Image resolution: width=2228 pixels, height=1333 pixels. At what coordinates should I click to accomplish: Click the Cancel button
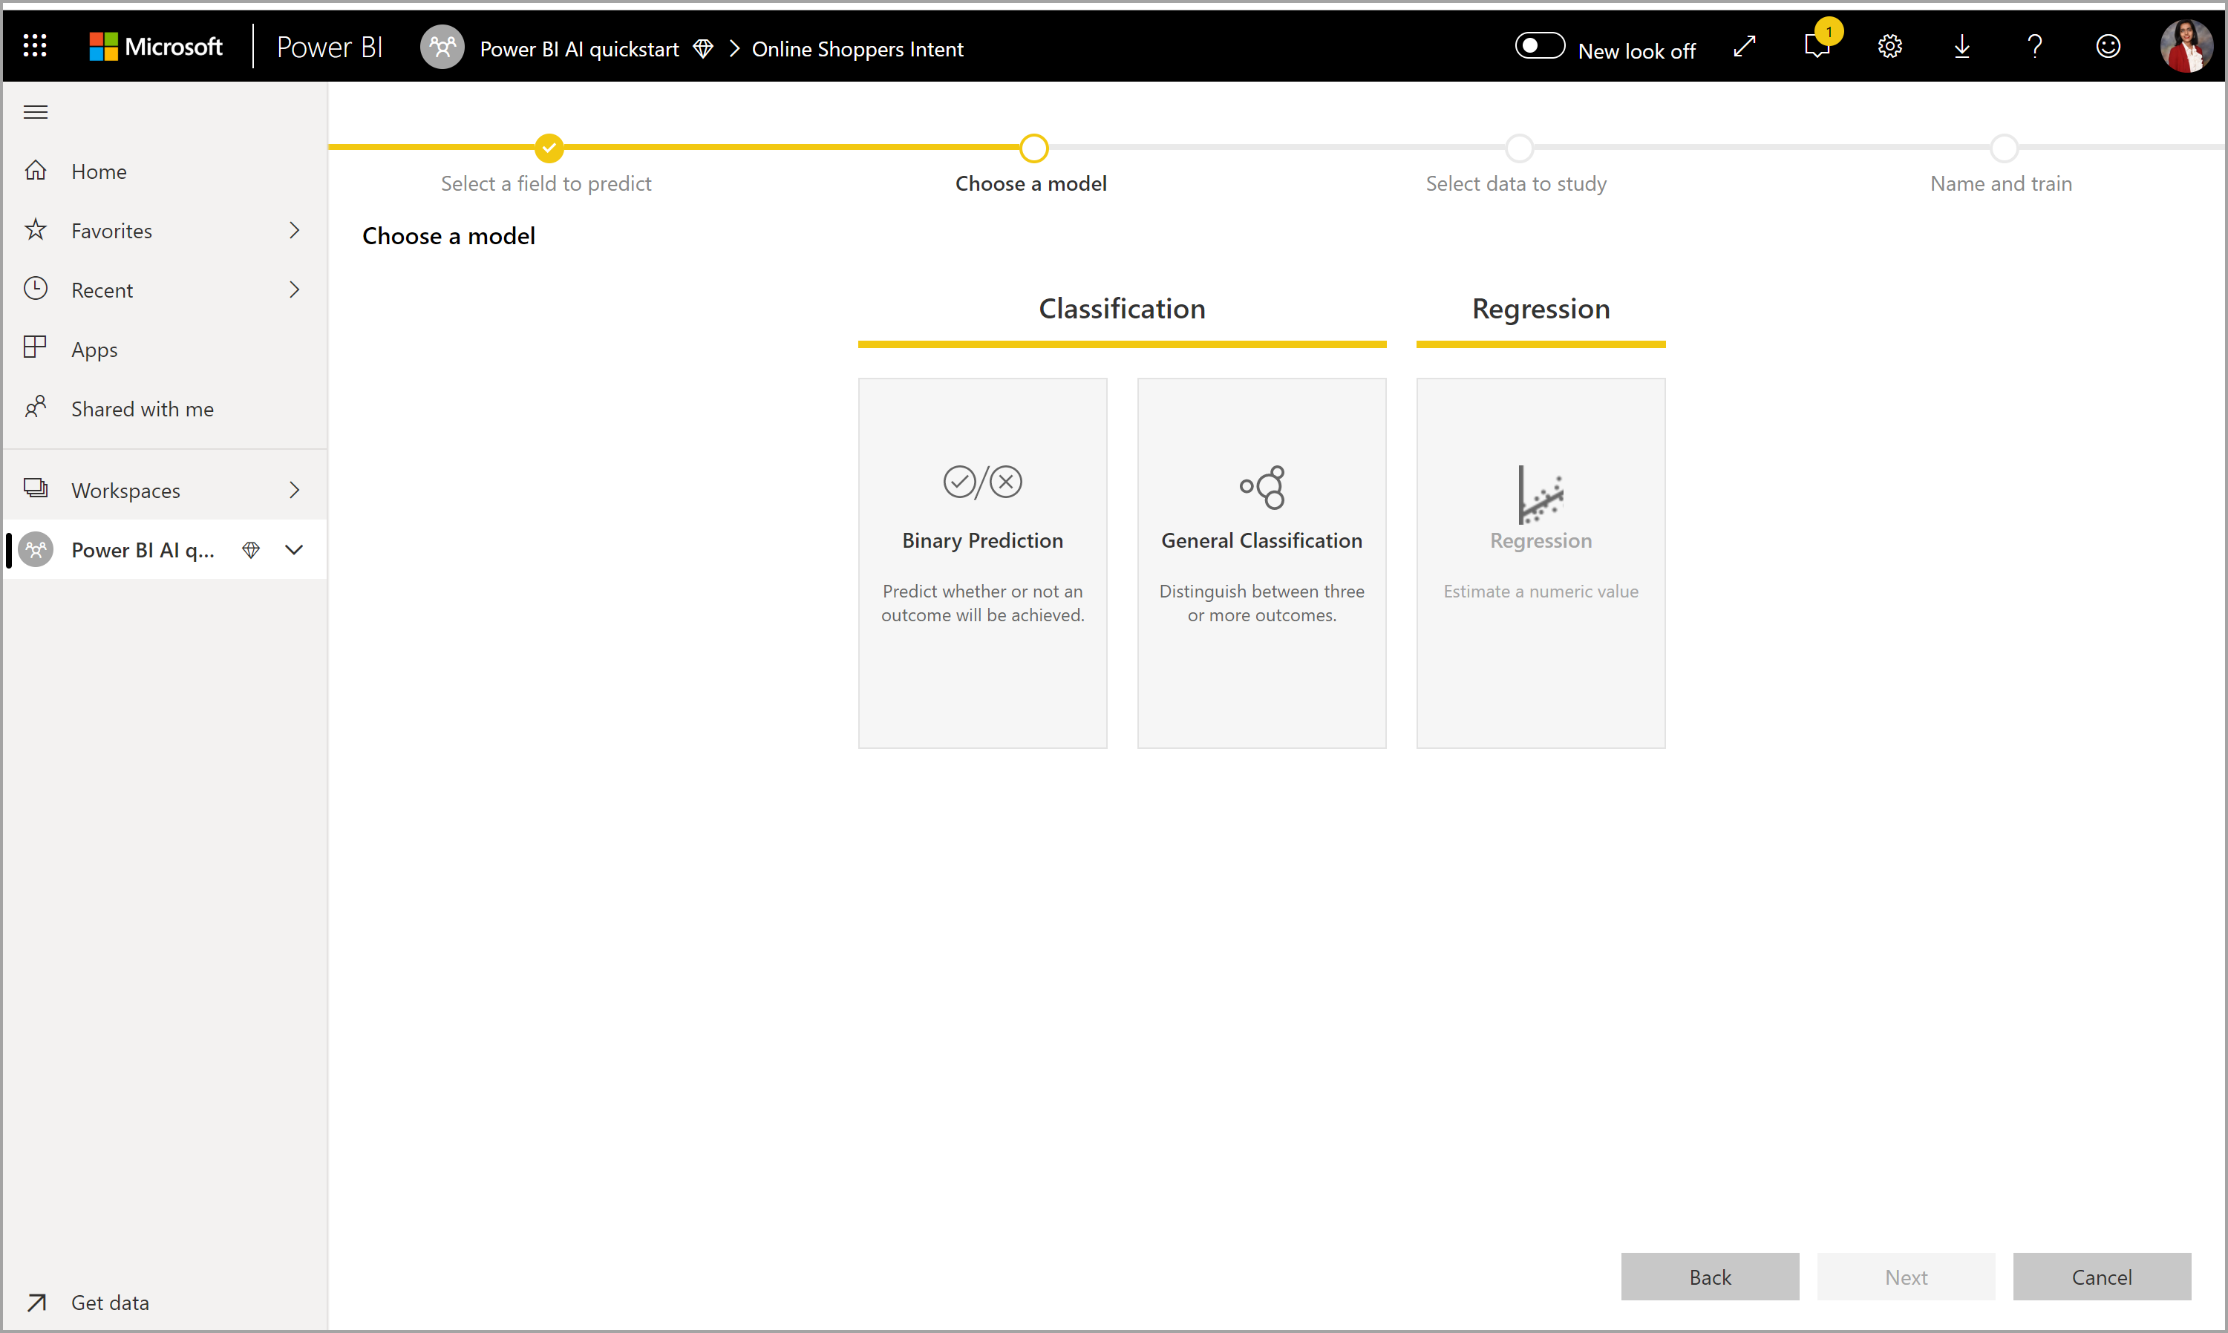pyautogui.click(x=2103, y=1277)
